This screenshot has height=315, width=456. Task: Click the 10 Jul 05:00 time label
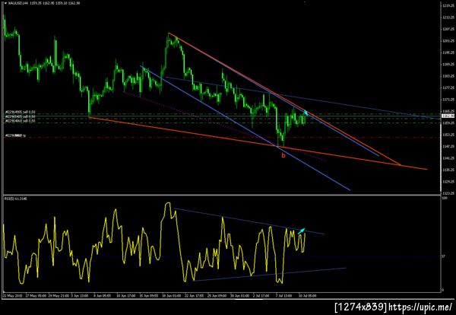coord(308,295)
